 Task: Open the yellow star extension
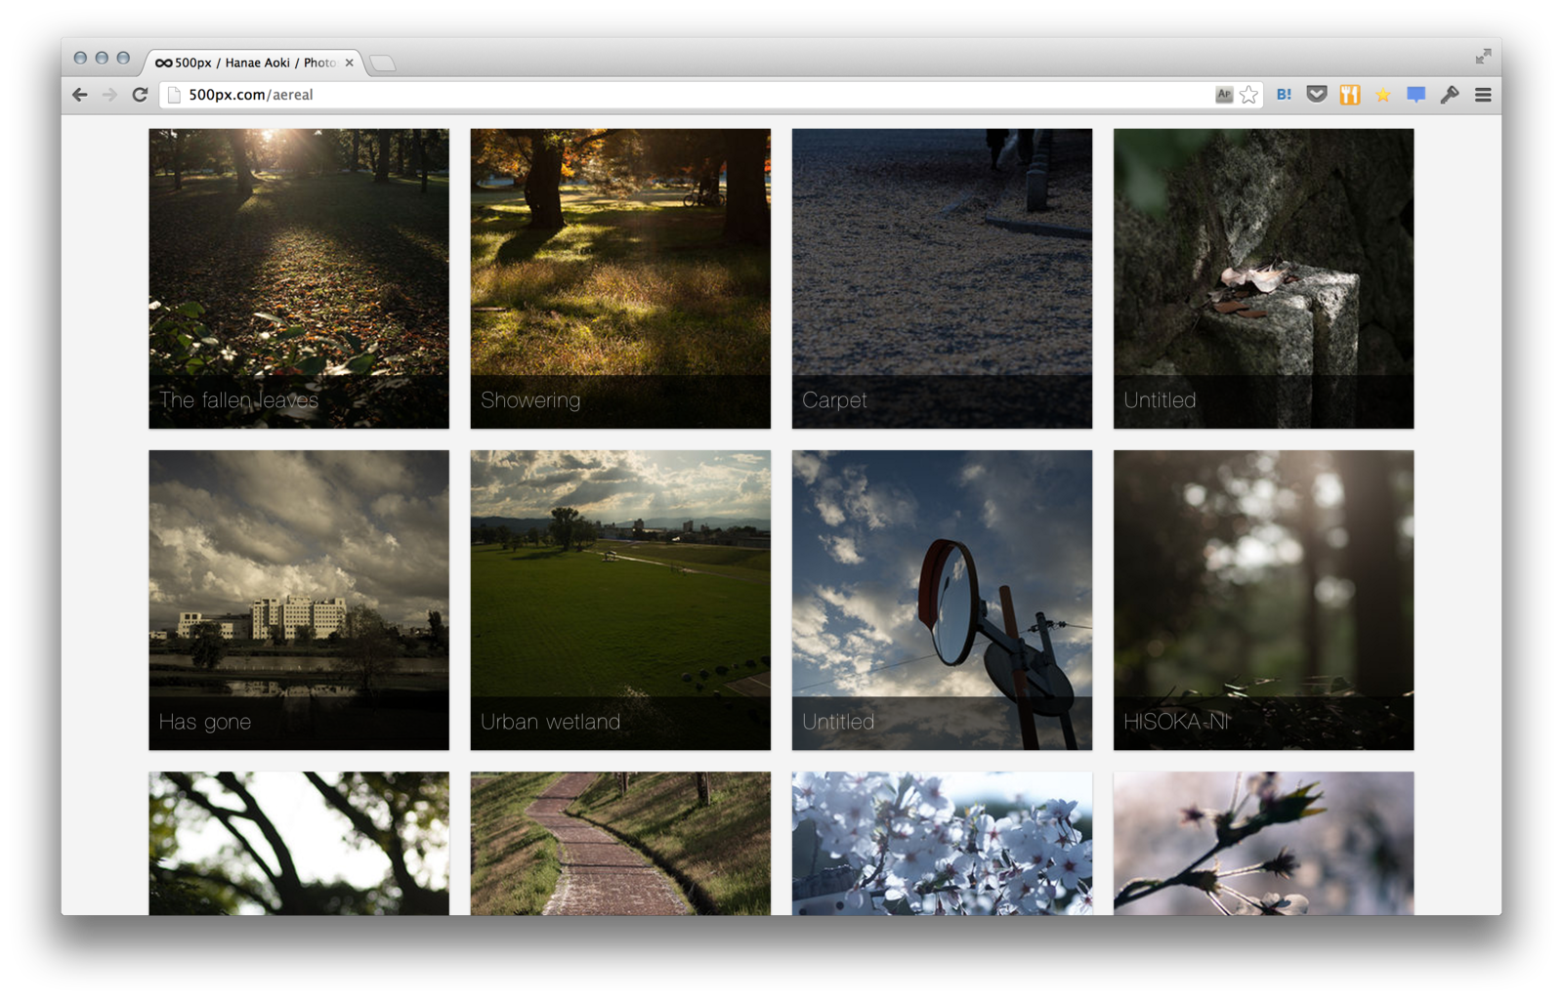[1383, 95]
